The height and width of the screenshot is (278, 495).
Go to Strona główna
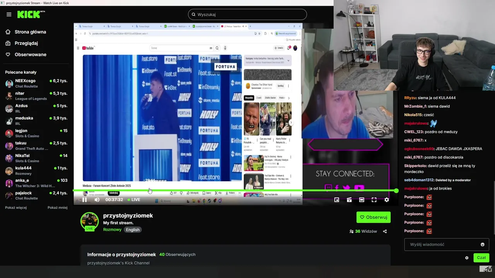pos(26,32)
